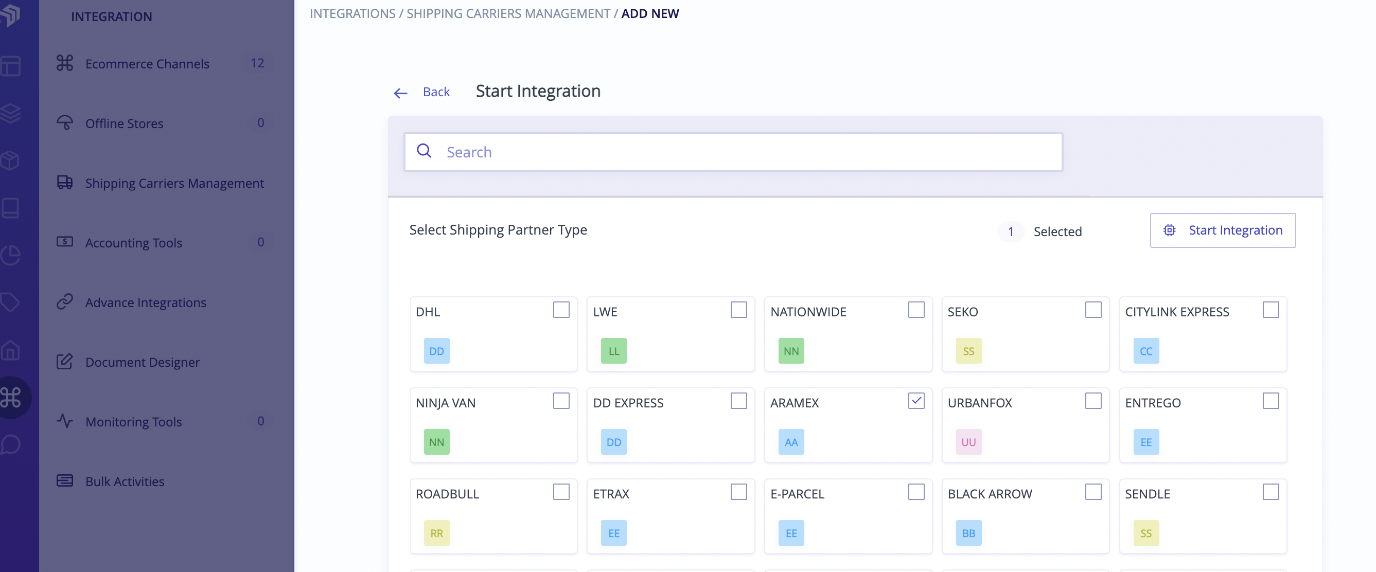
Task: Open the package box icon in left rail
Action: (x=10, y=160)
